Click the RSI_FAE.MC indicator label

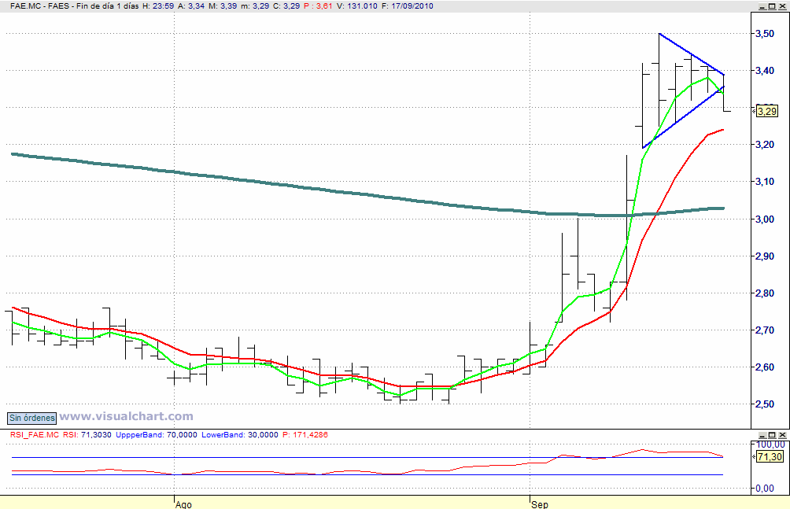point(35,434)
